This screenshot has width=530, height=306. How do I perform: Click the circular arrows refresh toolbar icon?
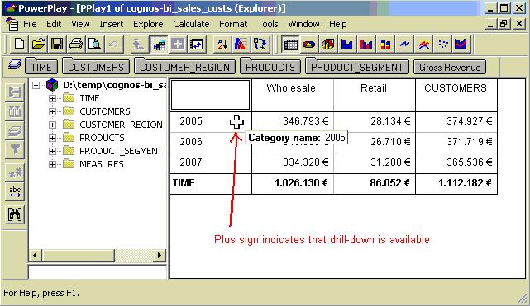coord(260,45)
